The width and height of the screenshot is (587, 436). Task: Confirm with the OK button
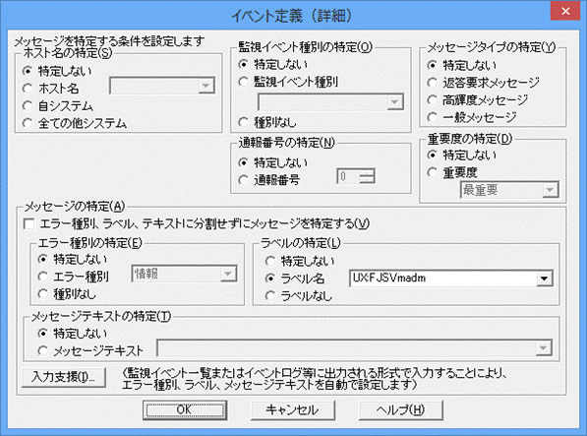[x=185, y=410]
